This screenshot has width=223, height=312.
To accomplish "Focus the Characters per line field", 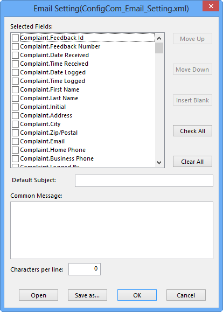I will [85, 269].
